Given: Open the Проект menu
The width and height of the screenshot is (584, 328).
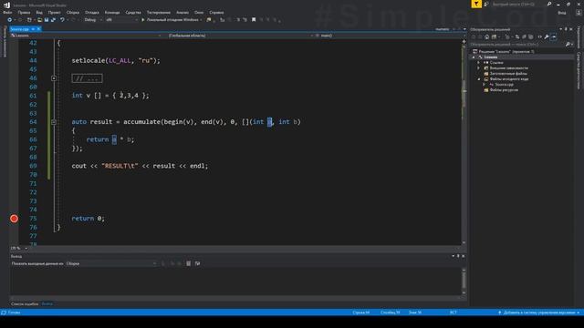Looking at the screenshot, I should 55,12.
